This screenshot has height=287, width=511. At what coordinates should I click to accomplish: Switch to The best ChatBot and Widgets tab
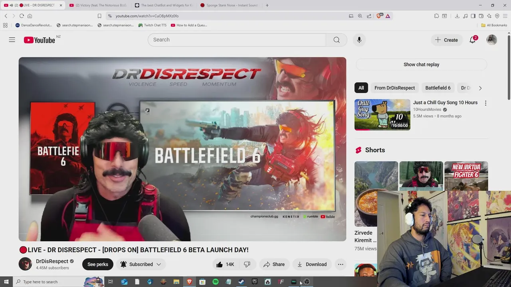164,5
